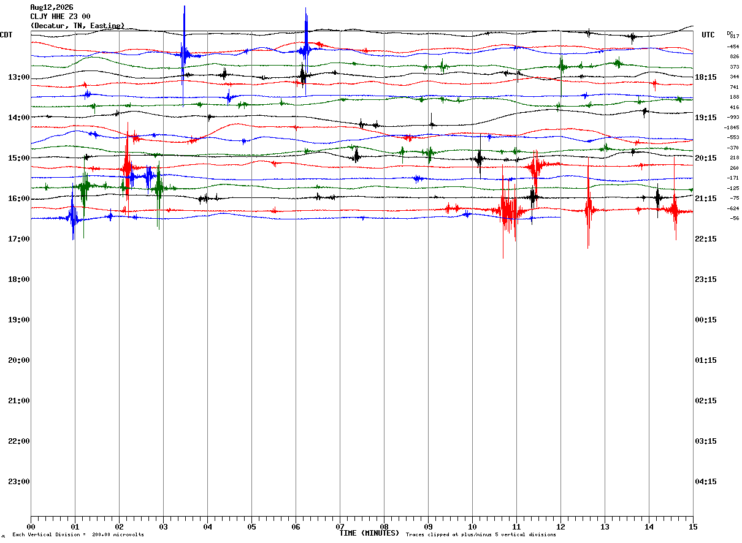Click the 18:15 UTC time label

point(705,77)
